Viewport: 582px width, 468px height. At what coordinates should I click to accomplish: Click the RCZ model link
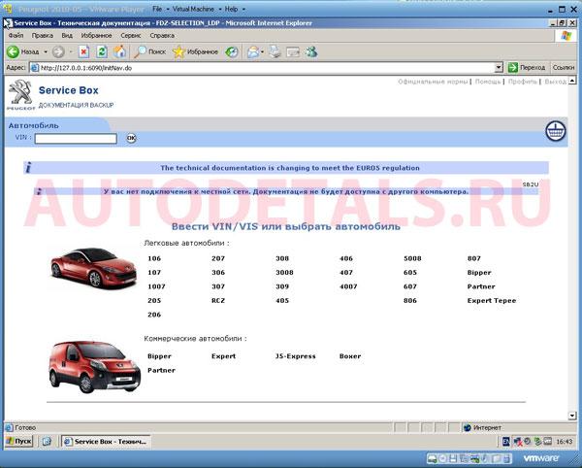pos(218,301)
